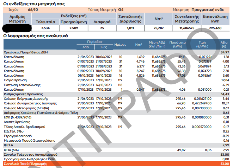
Task: Click the 'Αριθμός Μετρητή' column header
Action: (17, 19)
